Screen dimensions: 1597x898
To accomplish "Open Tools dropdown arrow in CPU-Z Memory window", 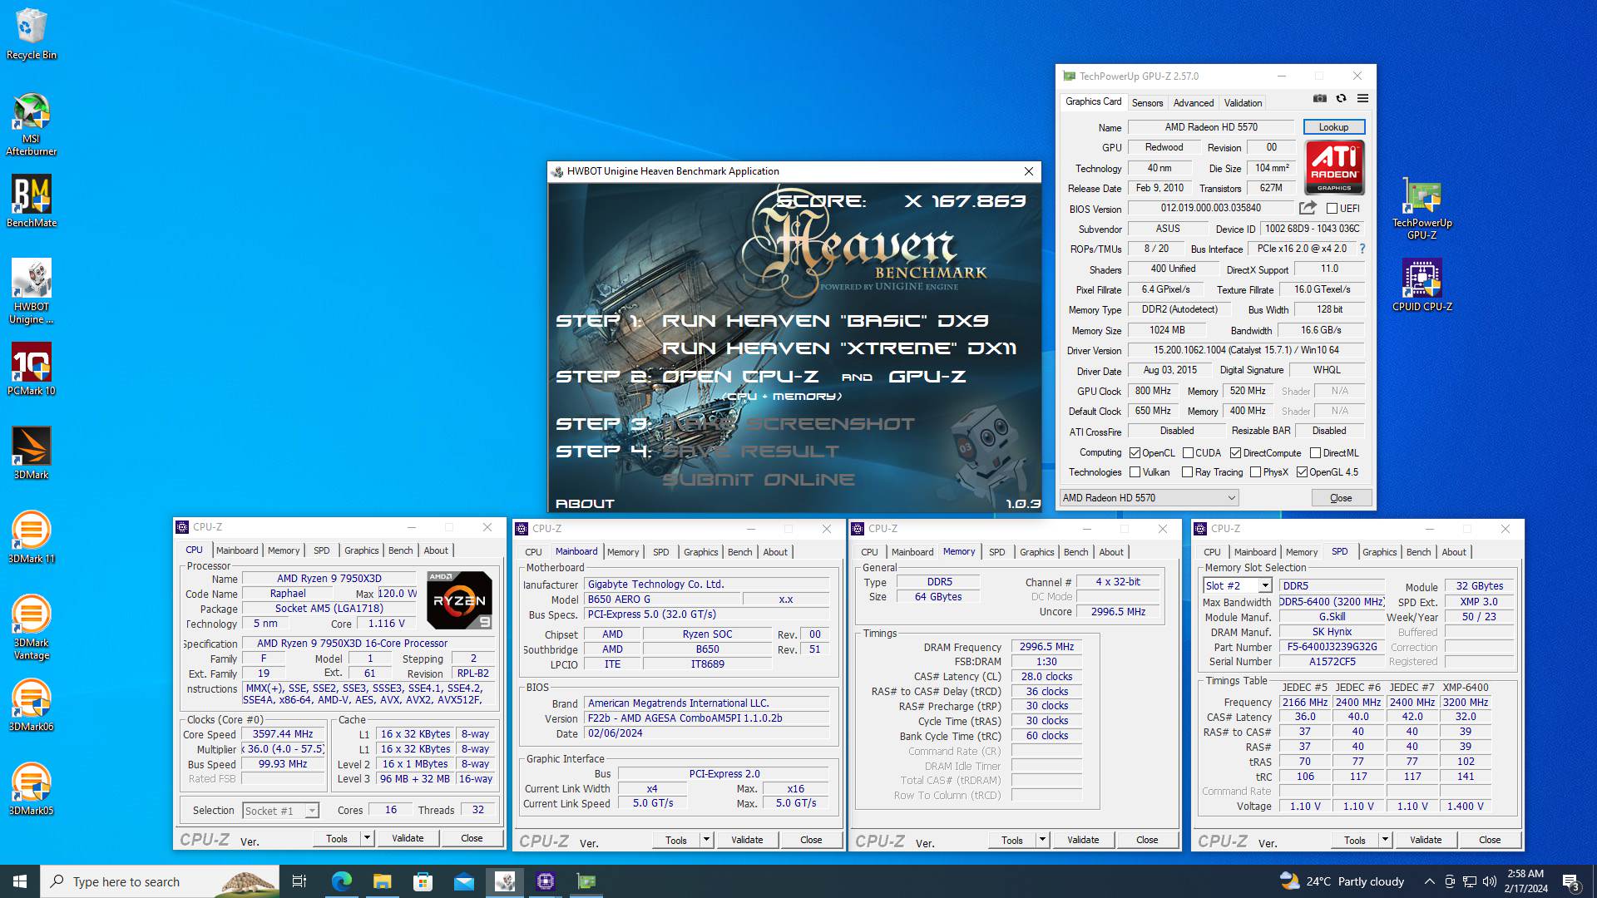I will (x=1042, y=840).
